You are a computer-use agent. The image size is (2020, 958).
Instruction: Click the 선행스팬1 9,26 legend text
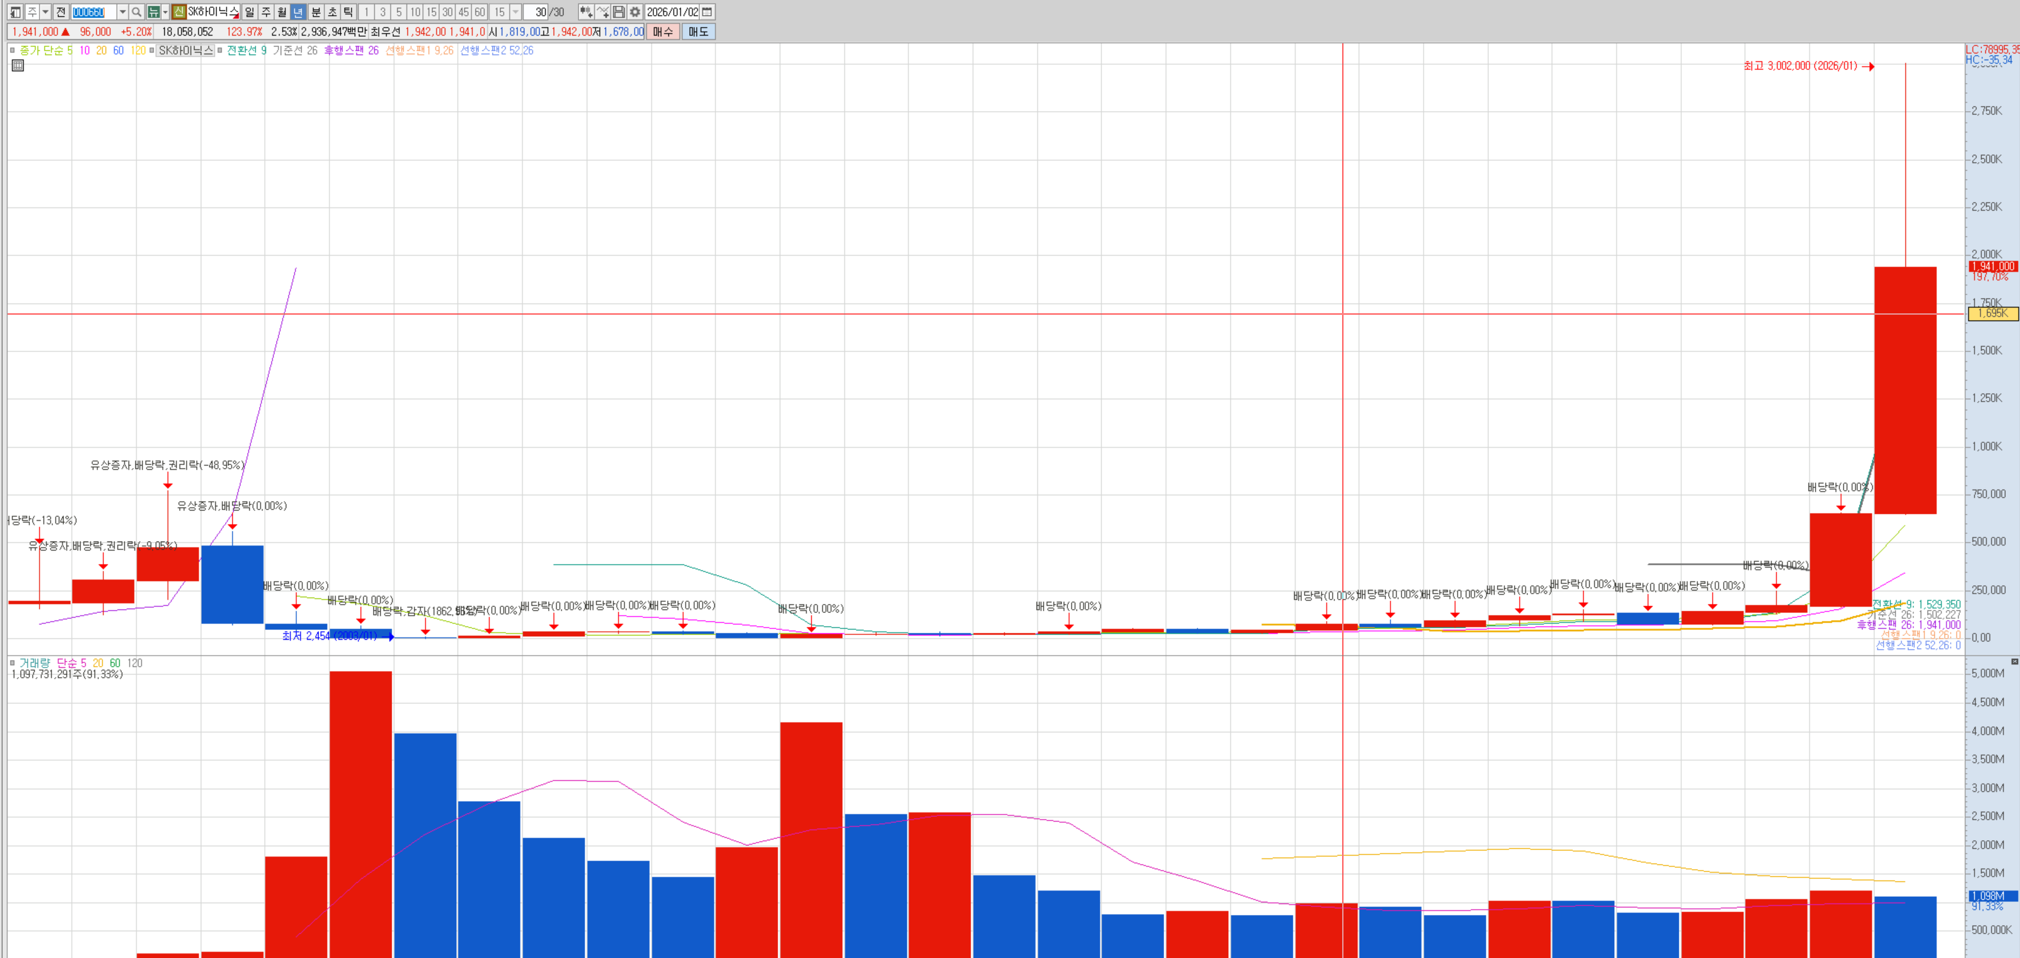[x=419, y=50]
